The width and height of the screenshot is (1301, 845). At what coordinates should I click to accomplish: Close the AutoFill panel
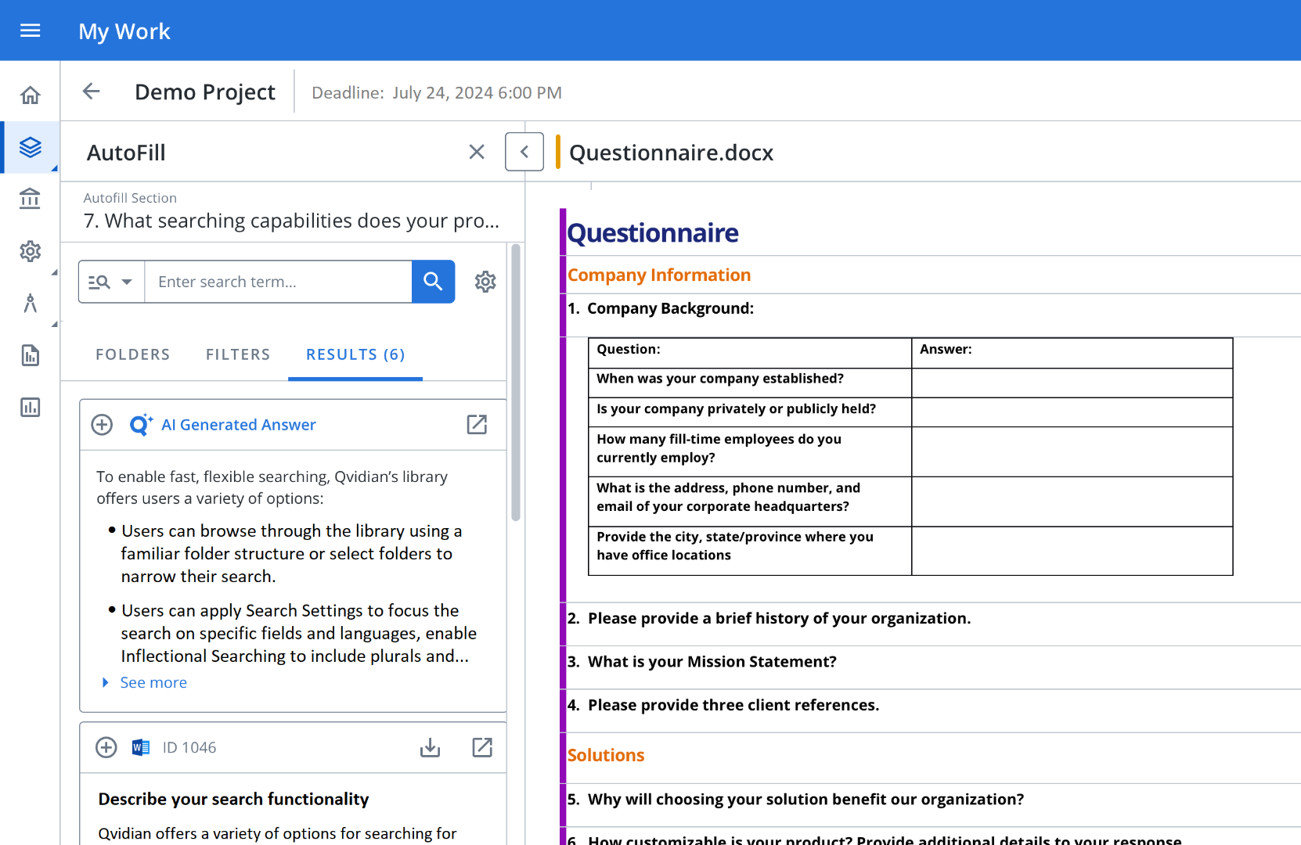(x=477, y=152)
